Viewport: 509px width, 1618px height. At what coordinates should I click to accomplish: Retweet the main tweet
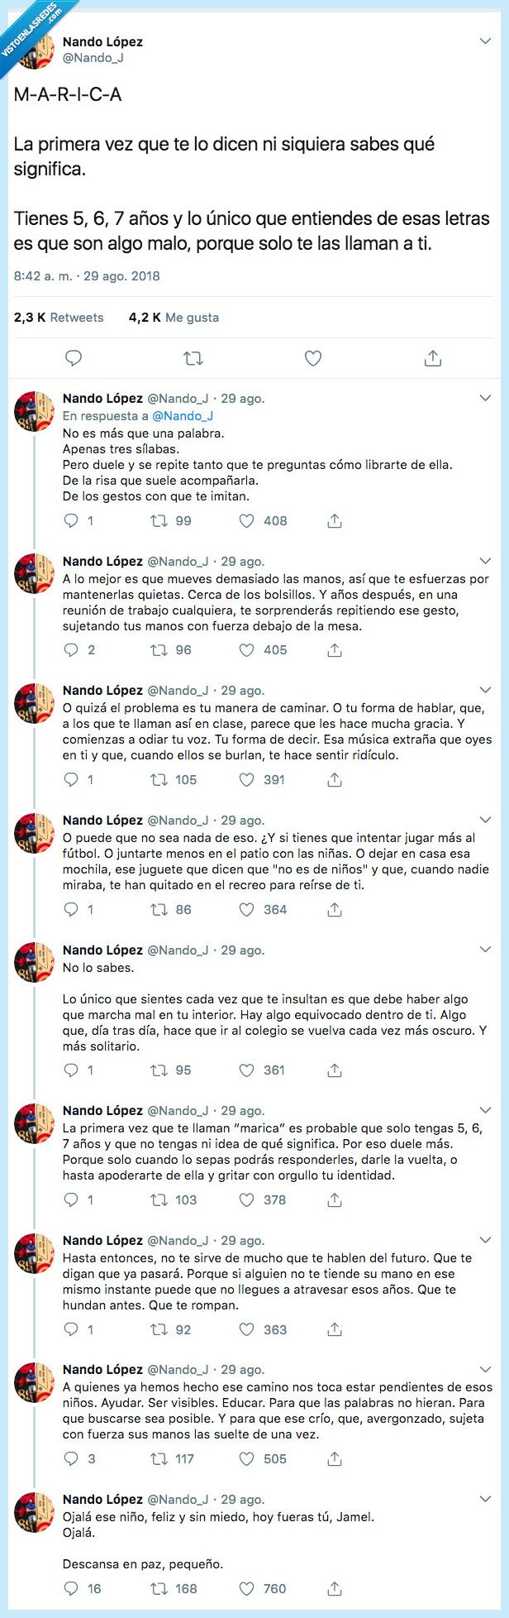[x=193, y=358]
